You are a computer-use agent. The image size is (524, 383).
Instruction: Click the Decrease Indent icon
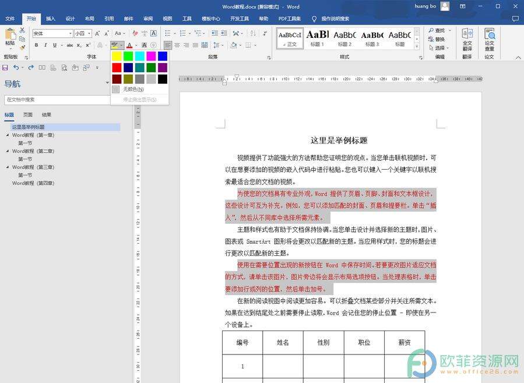(214, 33)
